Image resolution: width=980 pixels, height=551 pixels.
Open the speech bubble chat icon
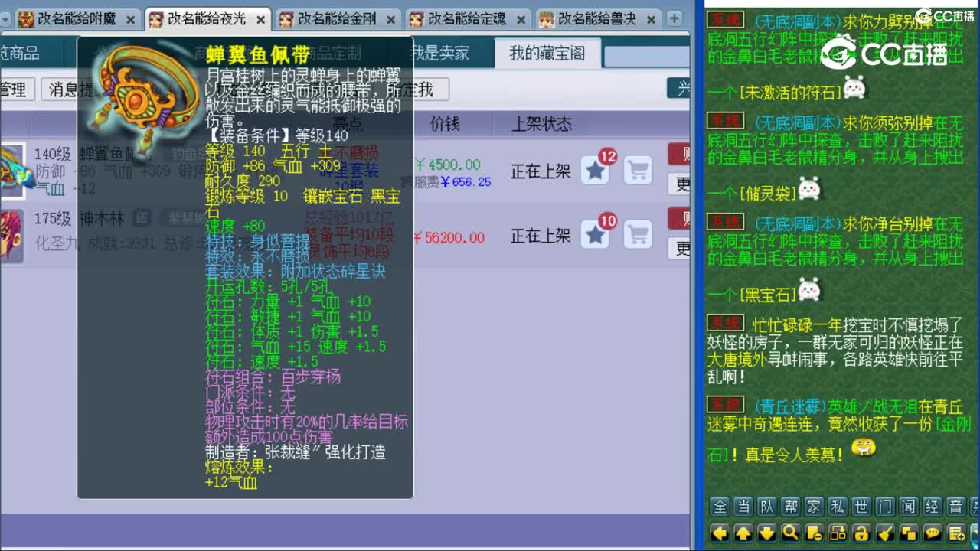pos(932,533)
